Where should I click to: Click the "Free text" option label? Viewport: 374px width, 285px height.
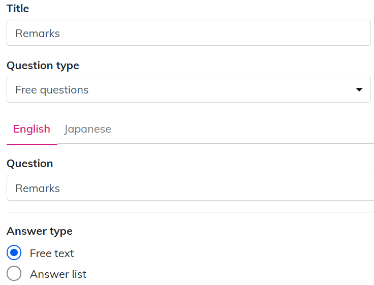[x=52, y=253]
